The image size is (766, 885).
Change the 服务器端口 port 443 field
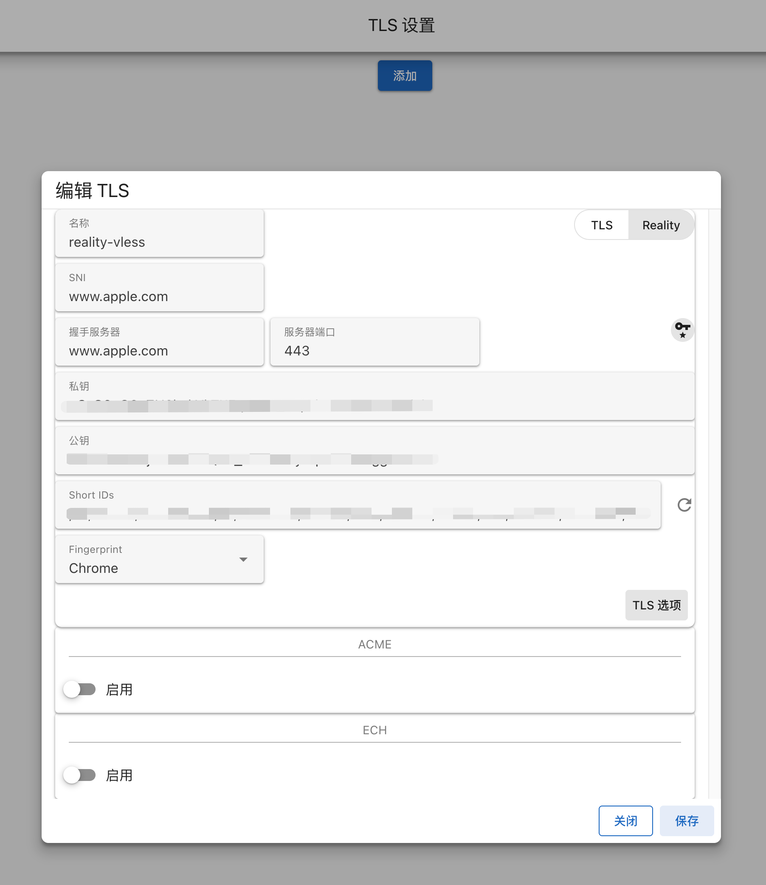point(375,341)
